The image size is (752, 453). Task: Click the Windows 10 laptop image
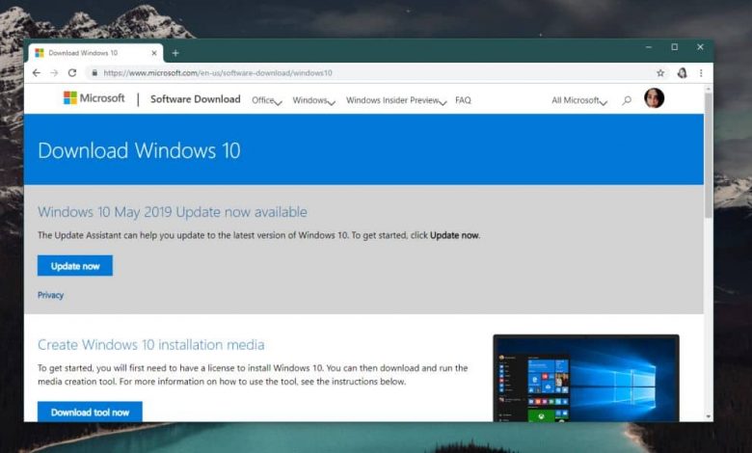coord(586,378)
